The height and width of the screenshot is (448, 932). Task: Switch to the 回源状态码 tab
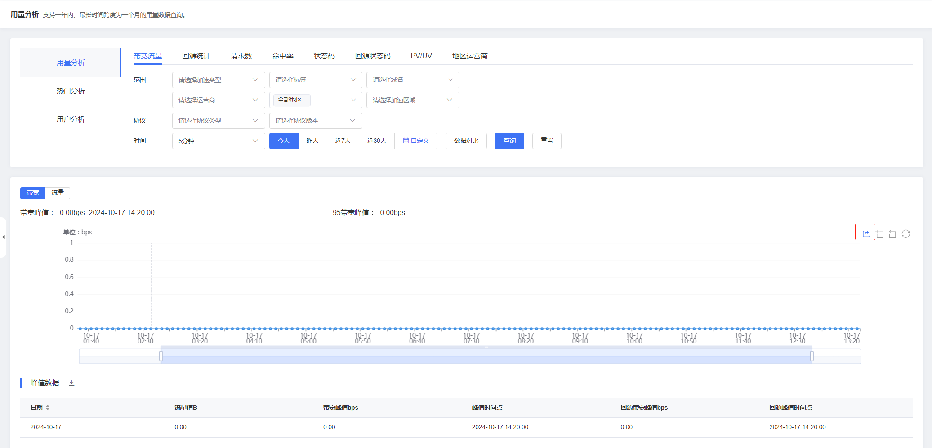(x=373, y=56)
